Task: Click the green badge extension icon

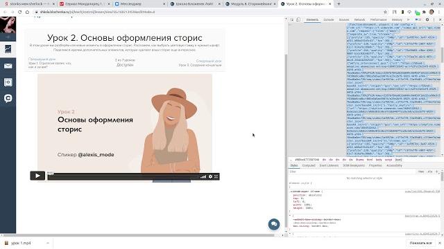Action: click(x=417, y=12)
